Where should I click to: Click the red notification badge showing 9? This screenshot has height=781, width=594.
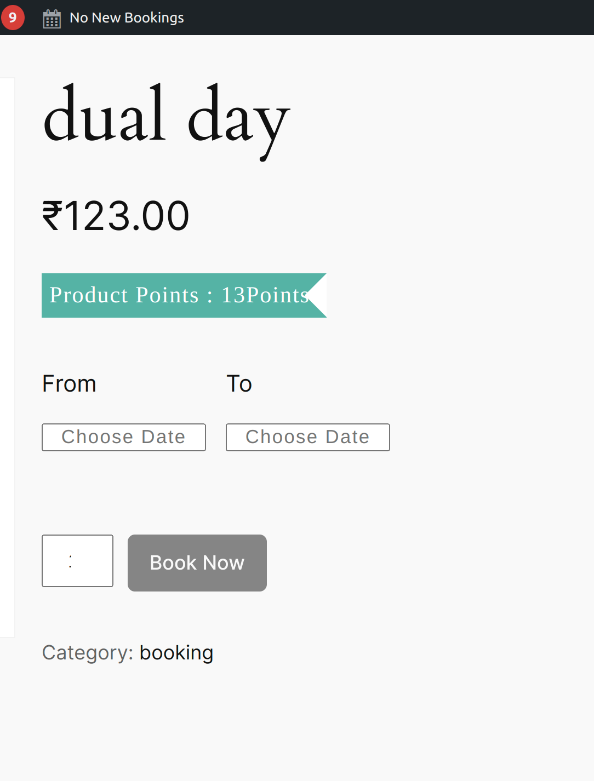pos(12,18)
